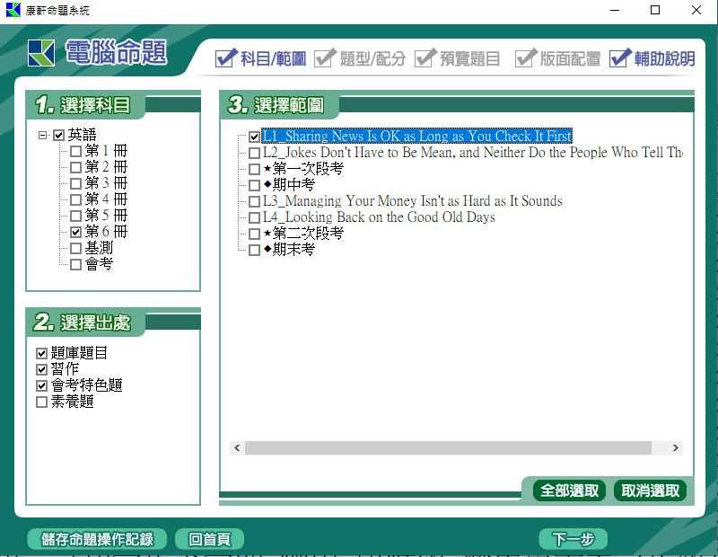Check the ★第二次段考 checkbox
The width and height of the screenshot is (718, 557).
click(254, 234)
